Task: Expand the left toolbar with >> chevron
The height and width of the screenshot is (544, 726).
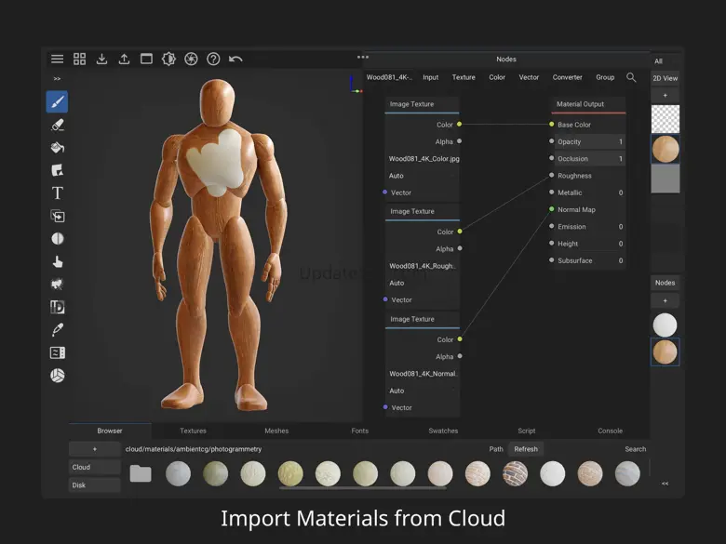Action: (x=57, y=79)
